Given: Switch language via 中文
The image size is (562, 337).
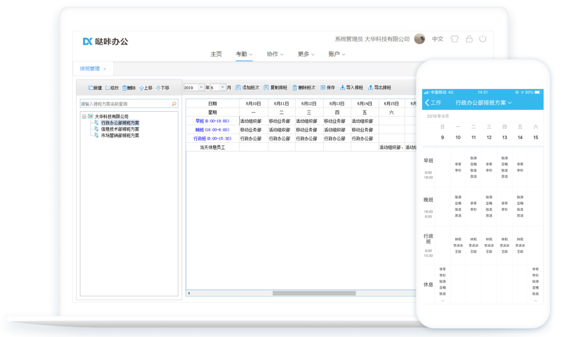Looking at the screenshot, I should [438, 39].
